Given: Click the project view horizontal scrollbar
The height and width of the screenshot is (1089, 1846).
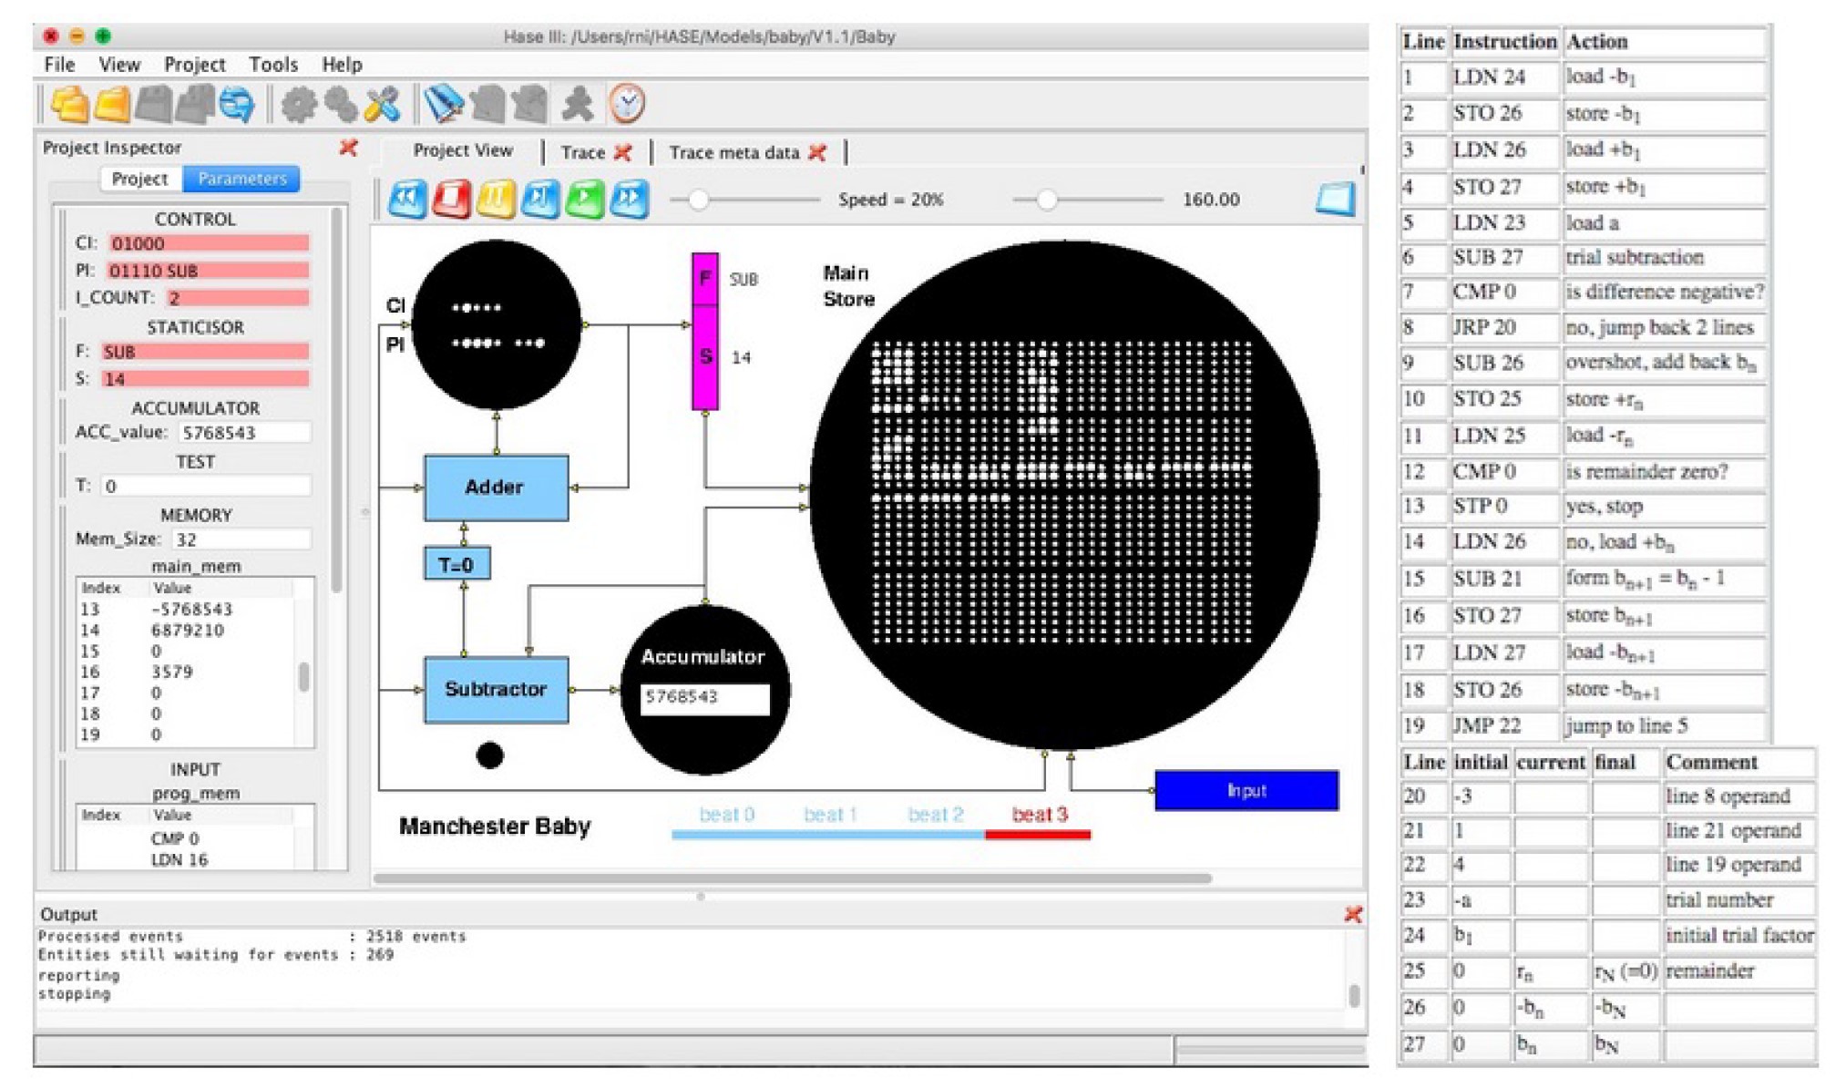Looking at the screenshot, I should [x=793, y=878].
